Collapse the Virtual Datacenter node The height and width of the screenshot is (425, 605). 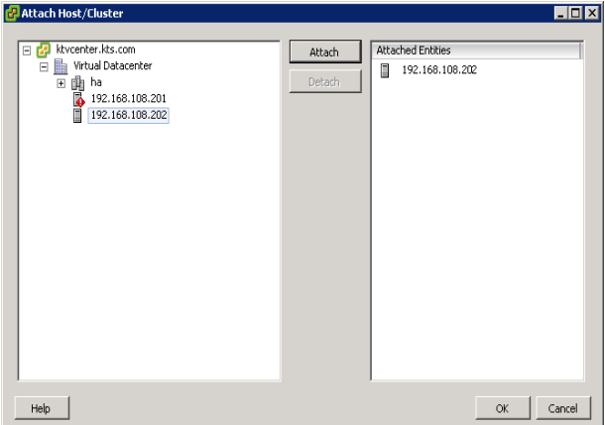point(44,66)
